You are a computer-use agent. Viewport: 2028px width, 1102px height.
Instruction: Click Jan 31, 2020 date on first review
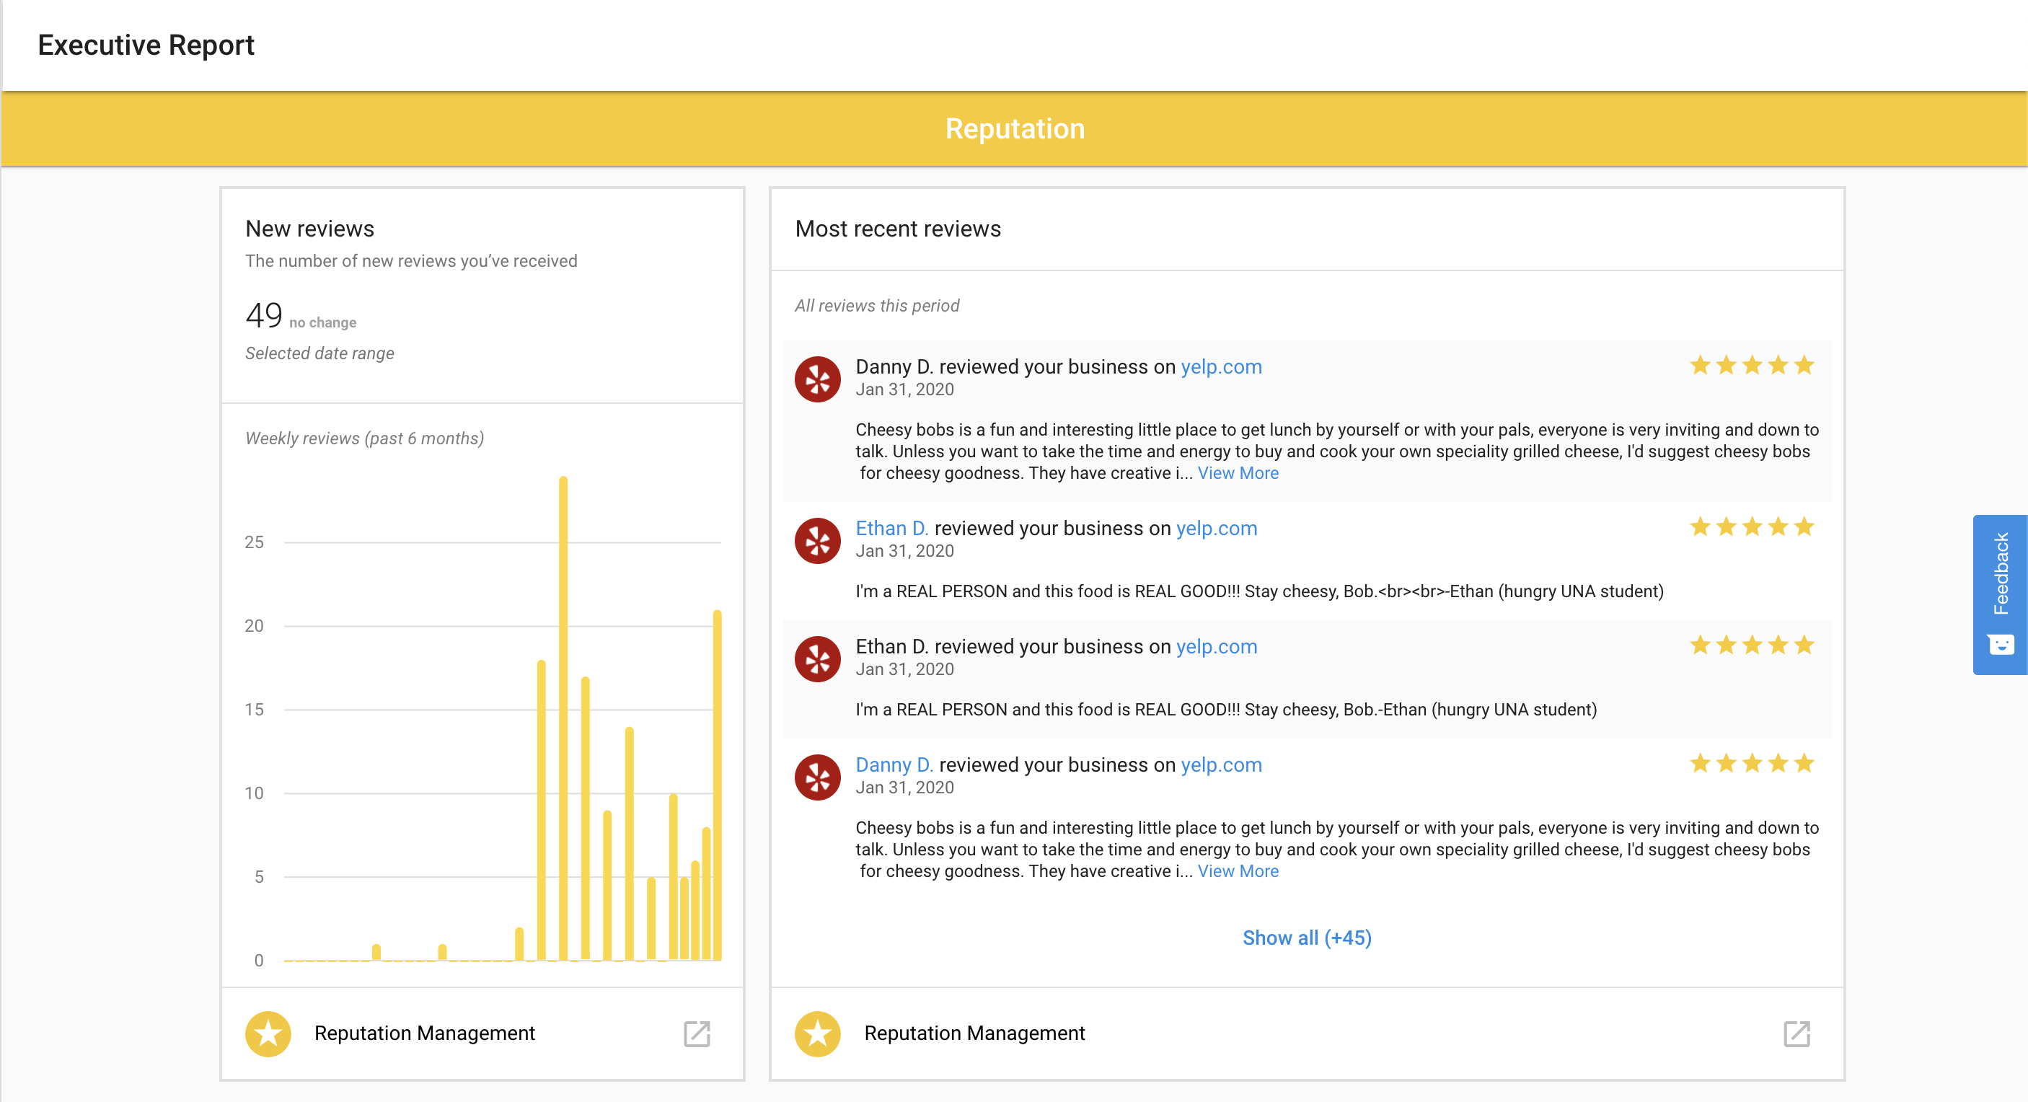click(x=904, y=389)
